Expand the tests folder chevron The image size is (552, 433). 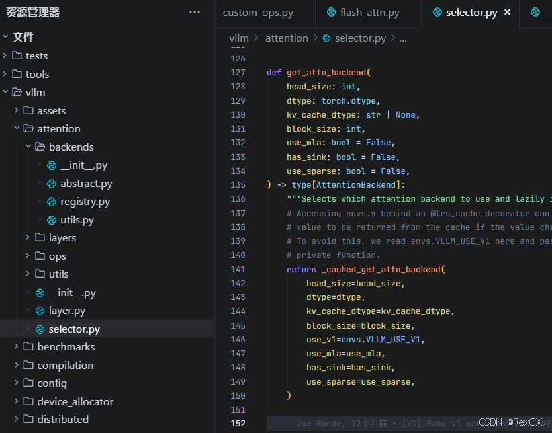[x=5, y=56]
